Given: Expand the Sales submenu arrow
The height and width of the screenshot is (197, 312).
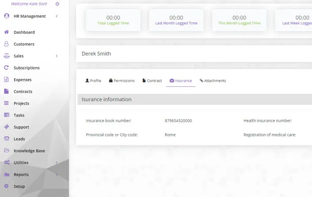Looking at the screenshot, I should (x=57, y=56).
